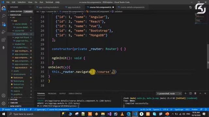Open the File menu
The height and width of the screenshot is (117, 209).
pyautogui.click(x=8, y=2)
